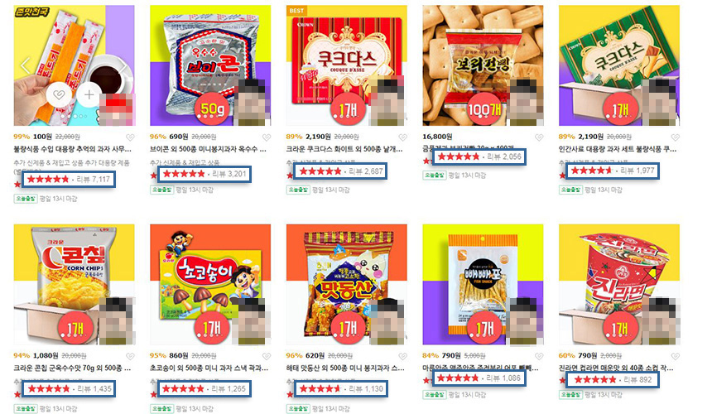Viewport: 712px width, 414px height.
Task: Add 크라운 콘칩 1,080원 item to wishlist heart
Action: coord(130,356)
